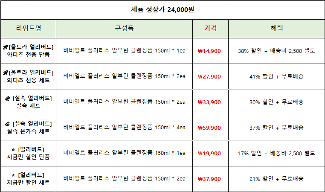Screen dimensions: 325x192
Task: Select the 리워드명 column header
Action: [x=28, y=29]
